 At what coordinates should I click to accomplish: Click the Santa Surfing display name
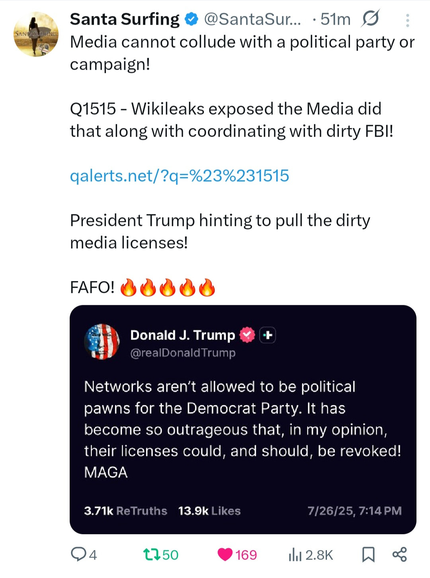[x=125, y=19]
